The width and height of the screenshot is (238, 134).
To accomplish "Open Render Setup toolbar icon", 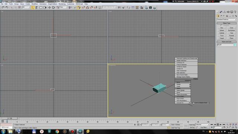I will [146, 7].
